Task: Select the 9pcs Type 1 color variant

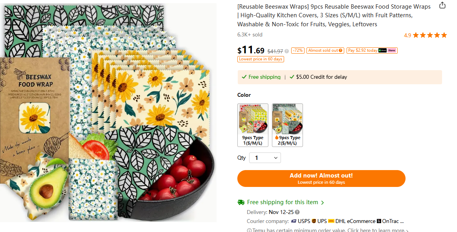Action: point(253,125)
